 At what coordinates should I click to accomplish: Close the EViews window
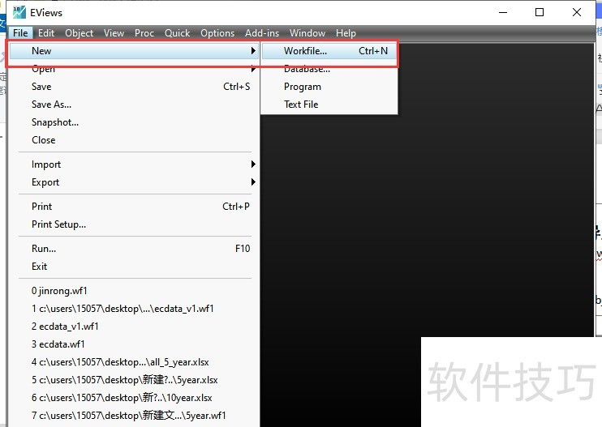coord(577,12)
